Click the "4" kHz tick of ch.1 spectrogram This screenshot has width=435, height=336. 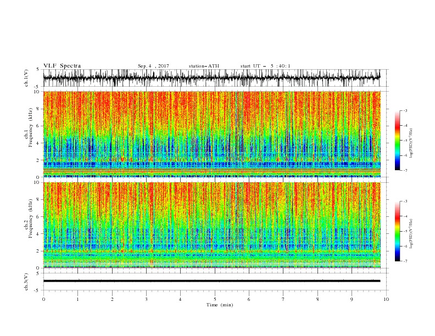pos(38,143)
